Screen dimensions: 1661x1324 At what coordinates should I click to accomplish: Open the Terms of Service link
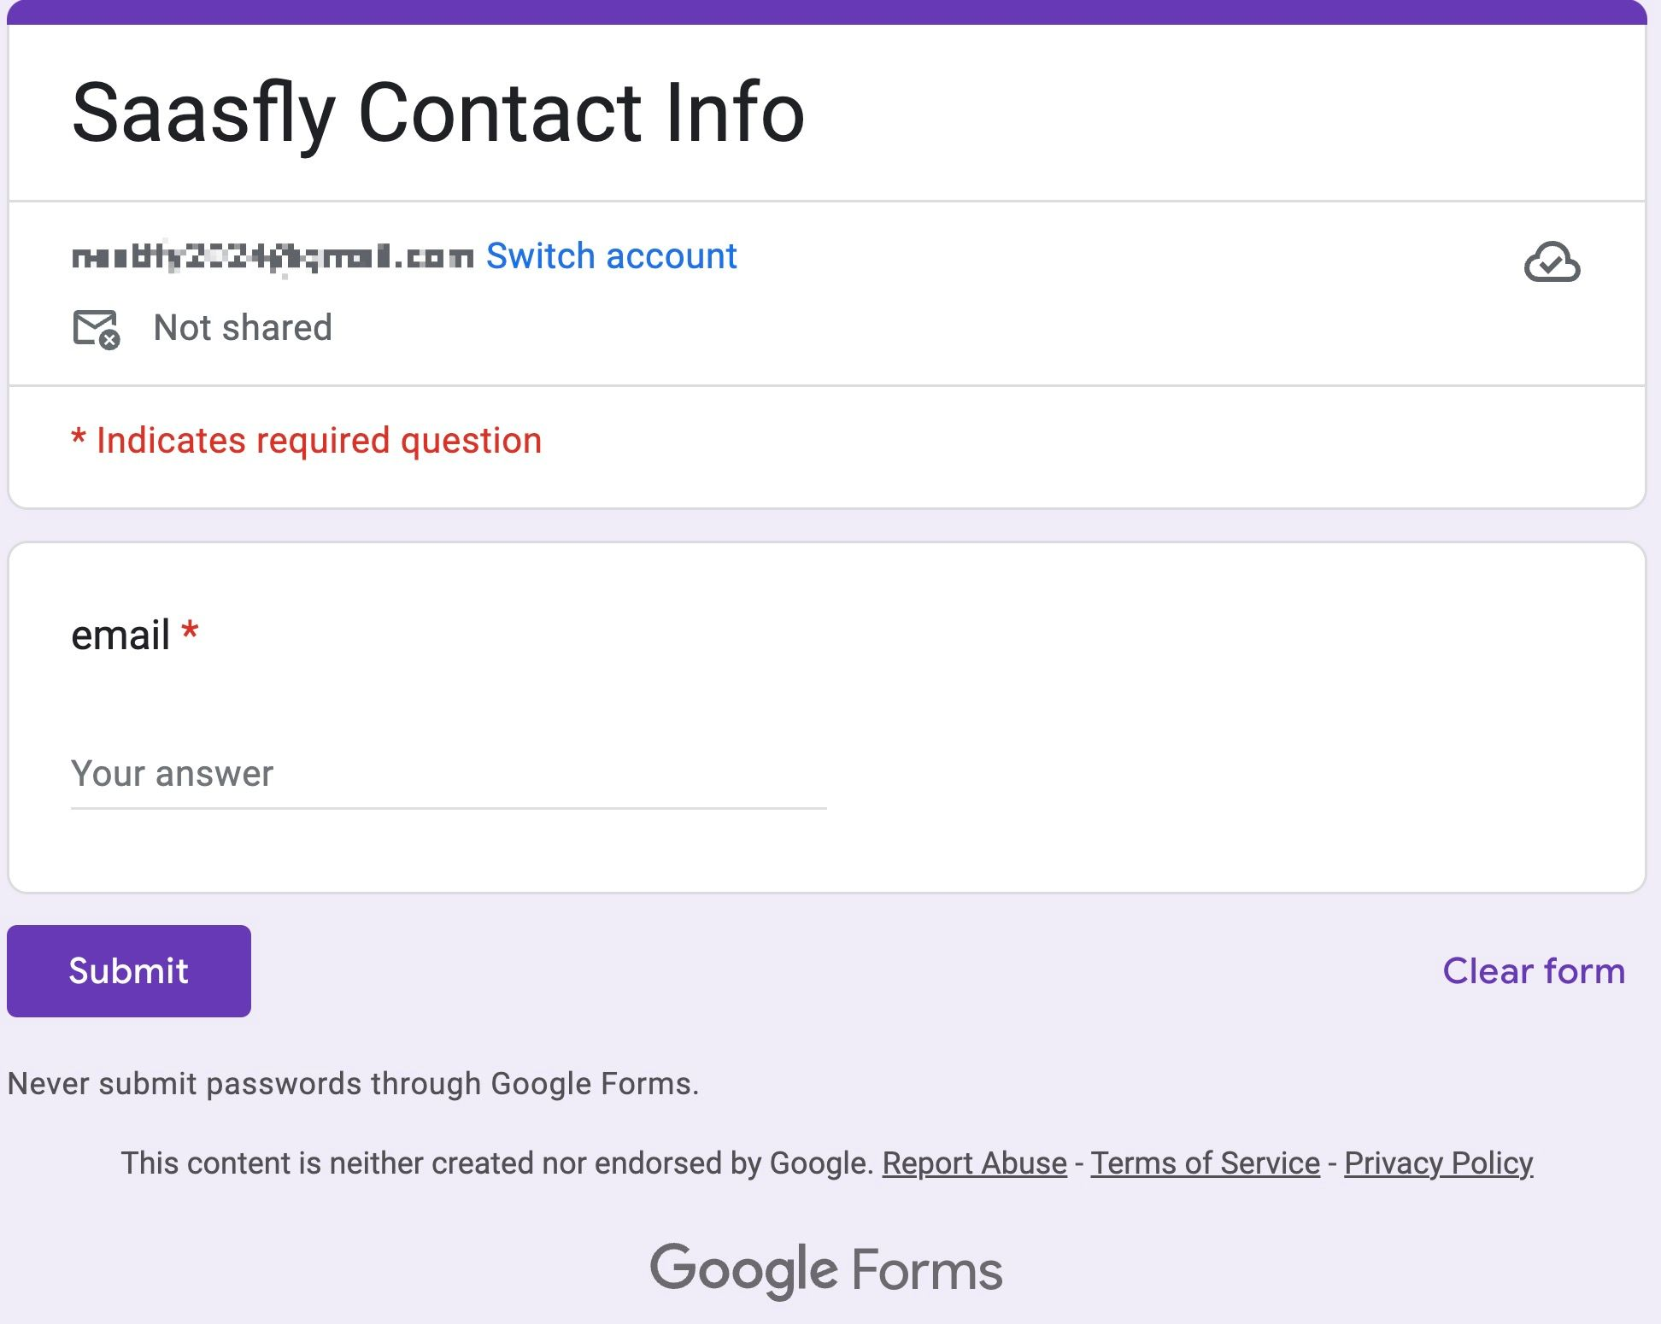pyautogui.click(x=1205, y=1163)
